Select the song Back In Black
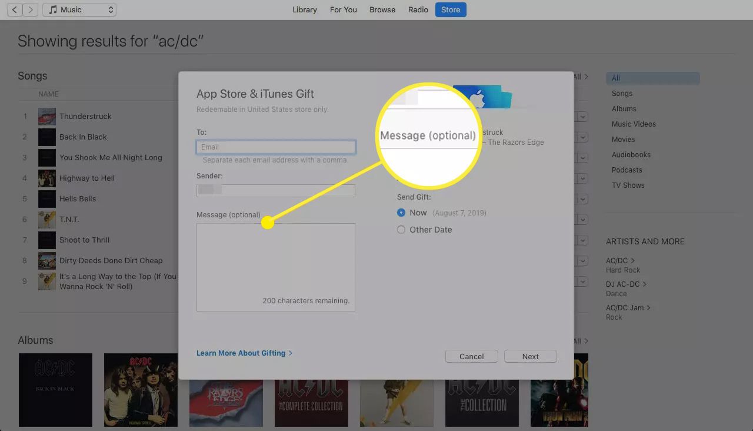753x431 pixels. click(83, 137)
